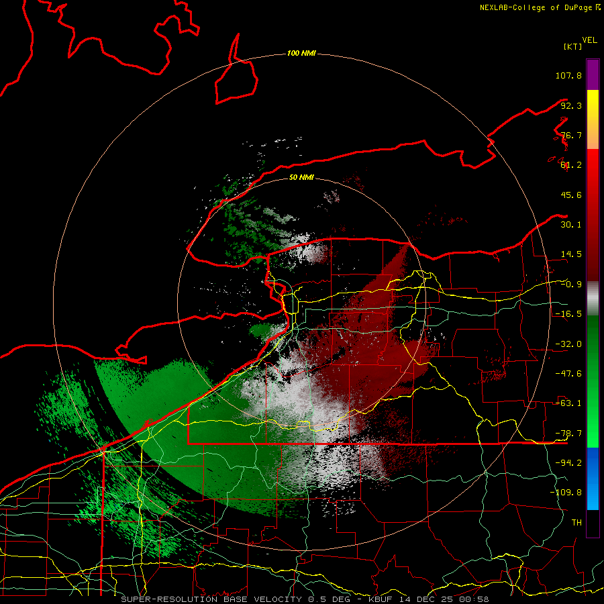Click the purple top segment of color bar
Image resolution: width=604 pixels, height=604 pixels.
click(x=593, y=75)
